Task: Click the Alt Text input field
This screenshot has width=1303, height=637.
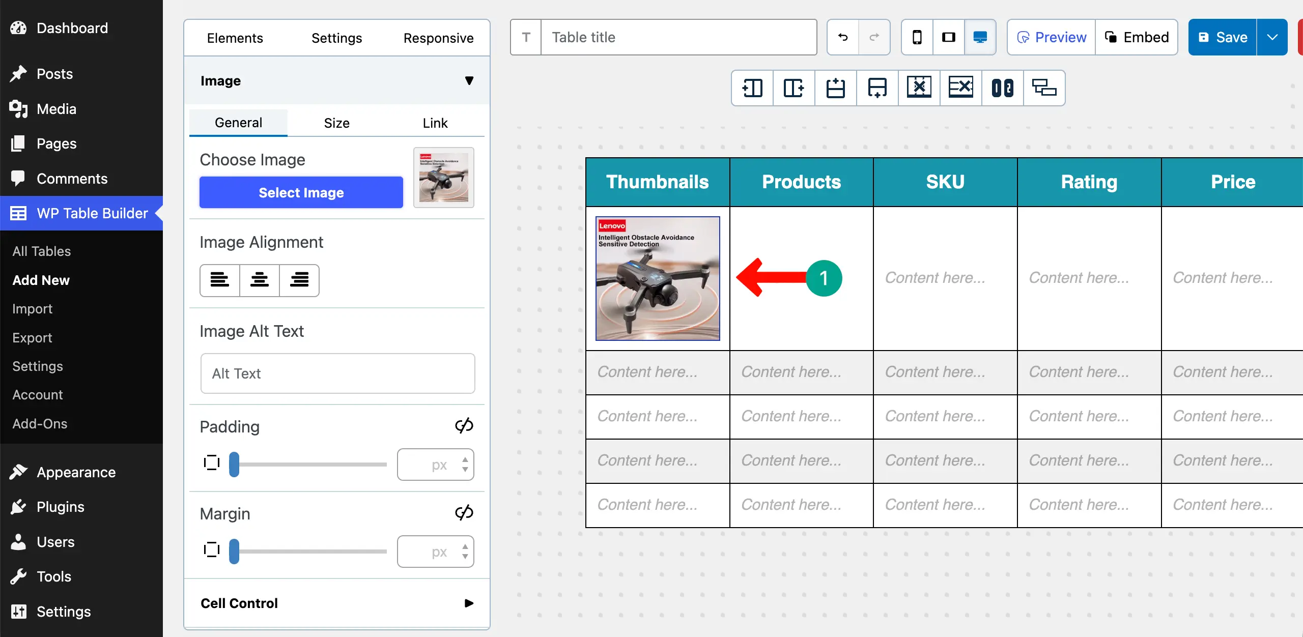Action: tap(337, 373)
